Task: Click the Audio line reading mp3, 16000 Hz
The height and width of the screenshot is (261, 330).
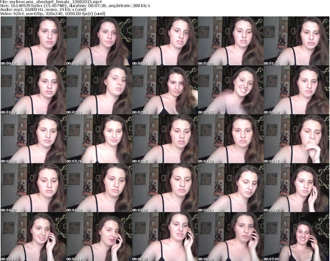Action: click(x=43, y=10)
